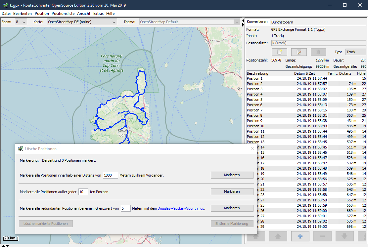Click the delete position list trash icon
The height and width of the screenshot is (248, 368).
(x=318, y=52)
